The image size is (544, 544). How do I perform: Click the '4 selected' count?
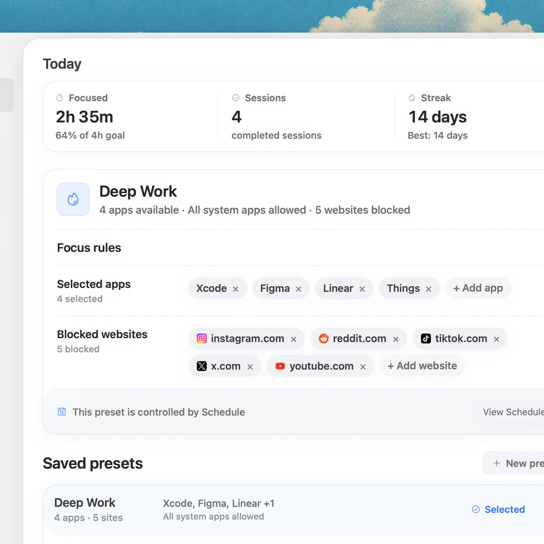click(x=80, y=299)
